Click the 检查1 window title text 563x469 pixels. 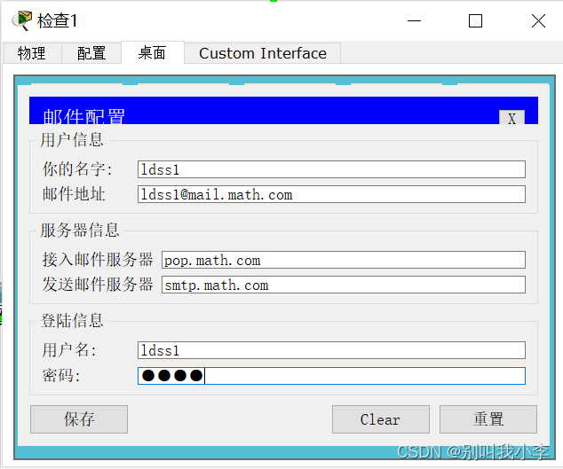click(57, 20)
